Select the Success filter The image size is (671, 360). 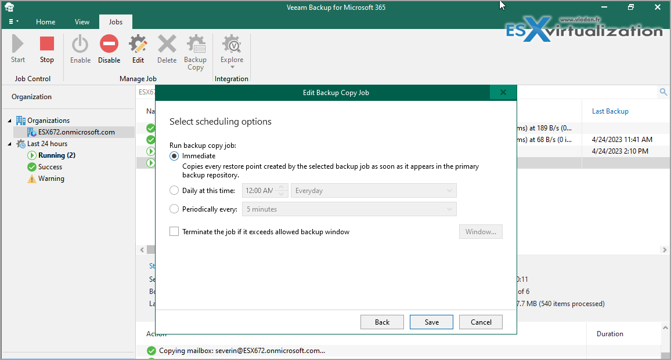tap(50, 167)
